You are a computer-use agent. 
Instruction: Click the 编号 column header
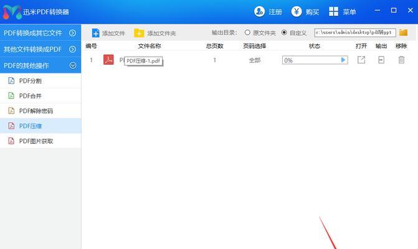[x=91, y=46]
